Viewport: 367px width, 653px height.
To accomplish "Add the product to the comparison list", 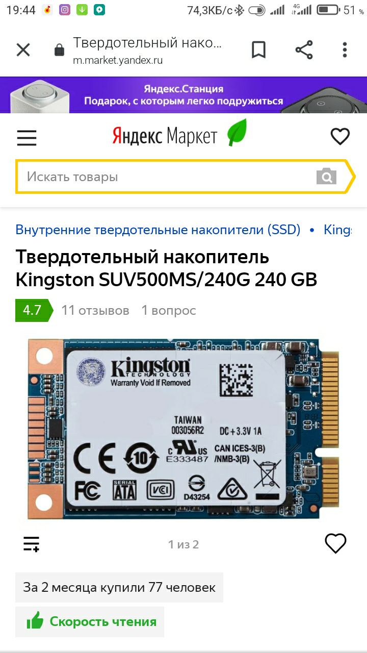I will click(32, 544).
